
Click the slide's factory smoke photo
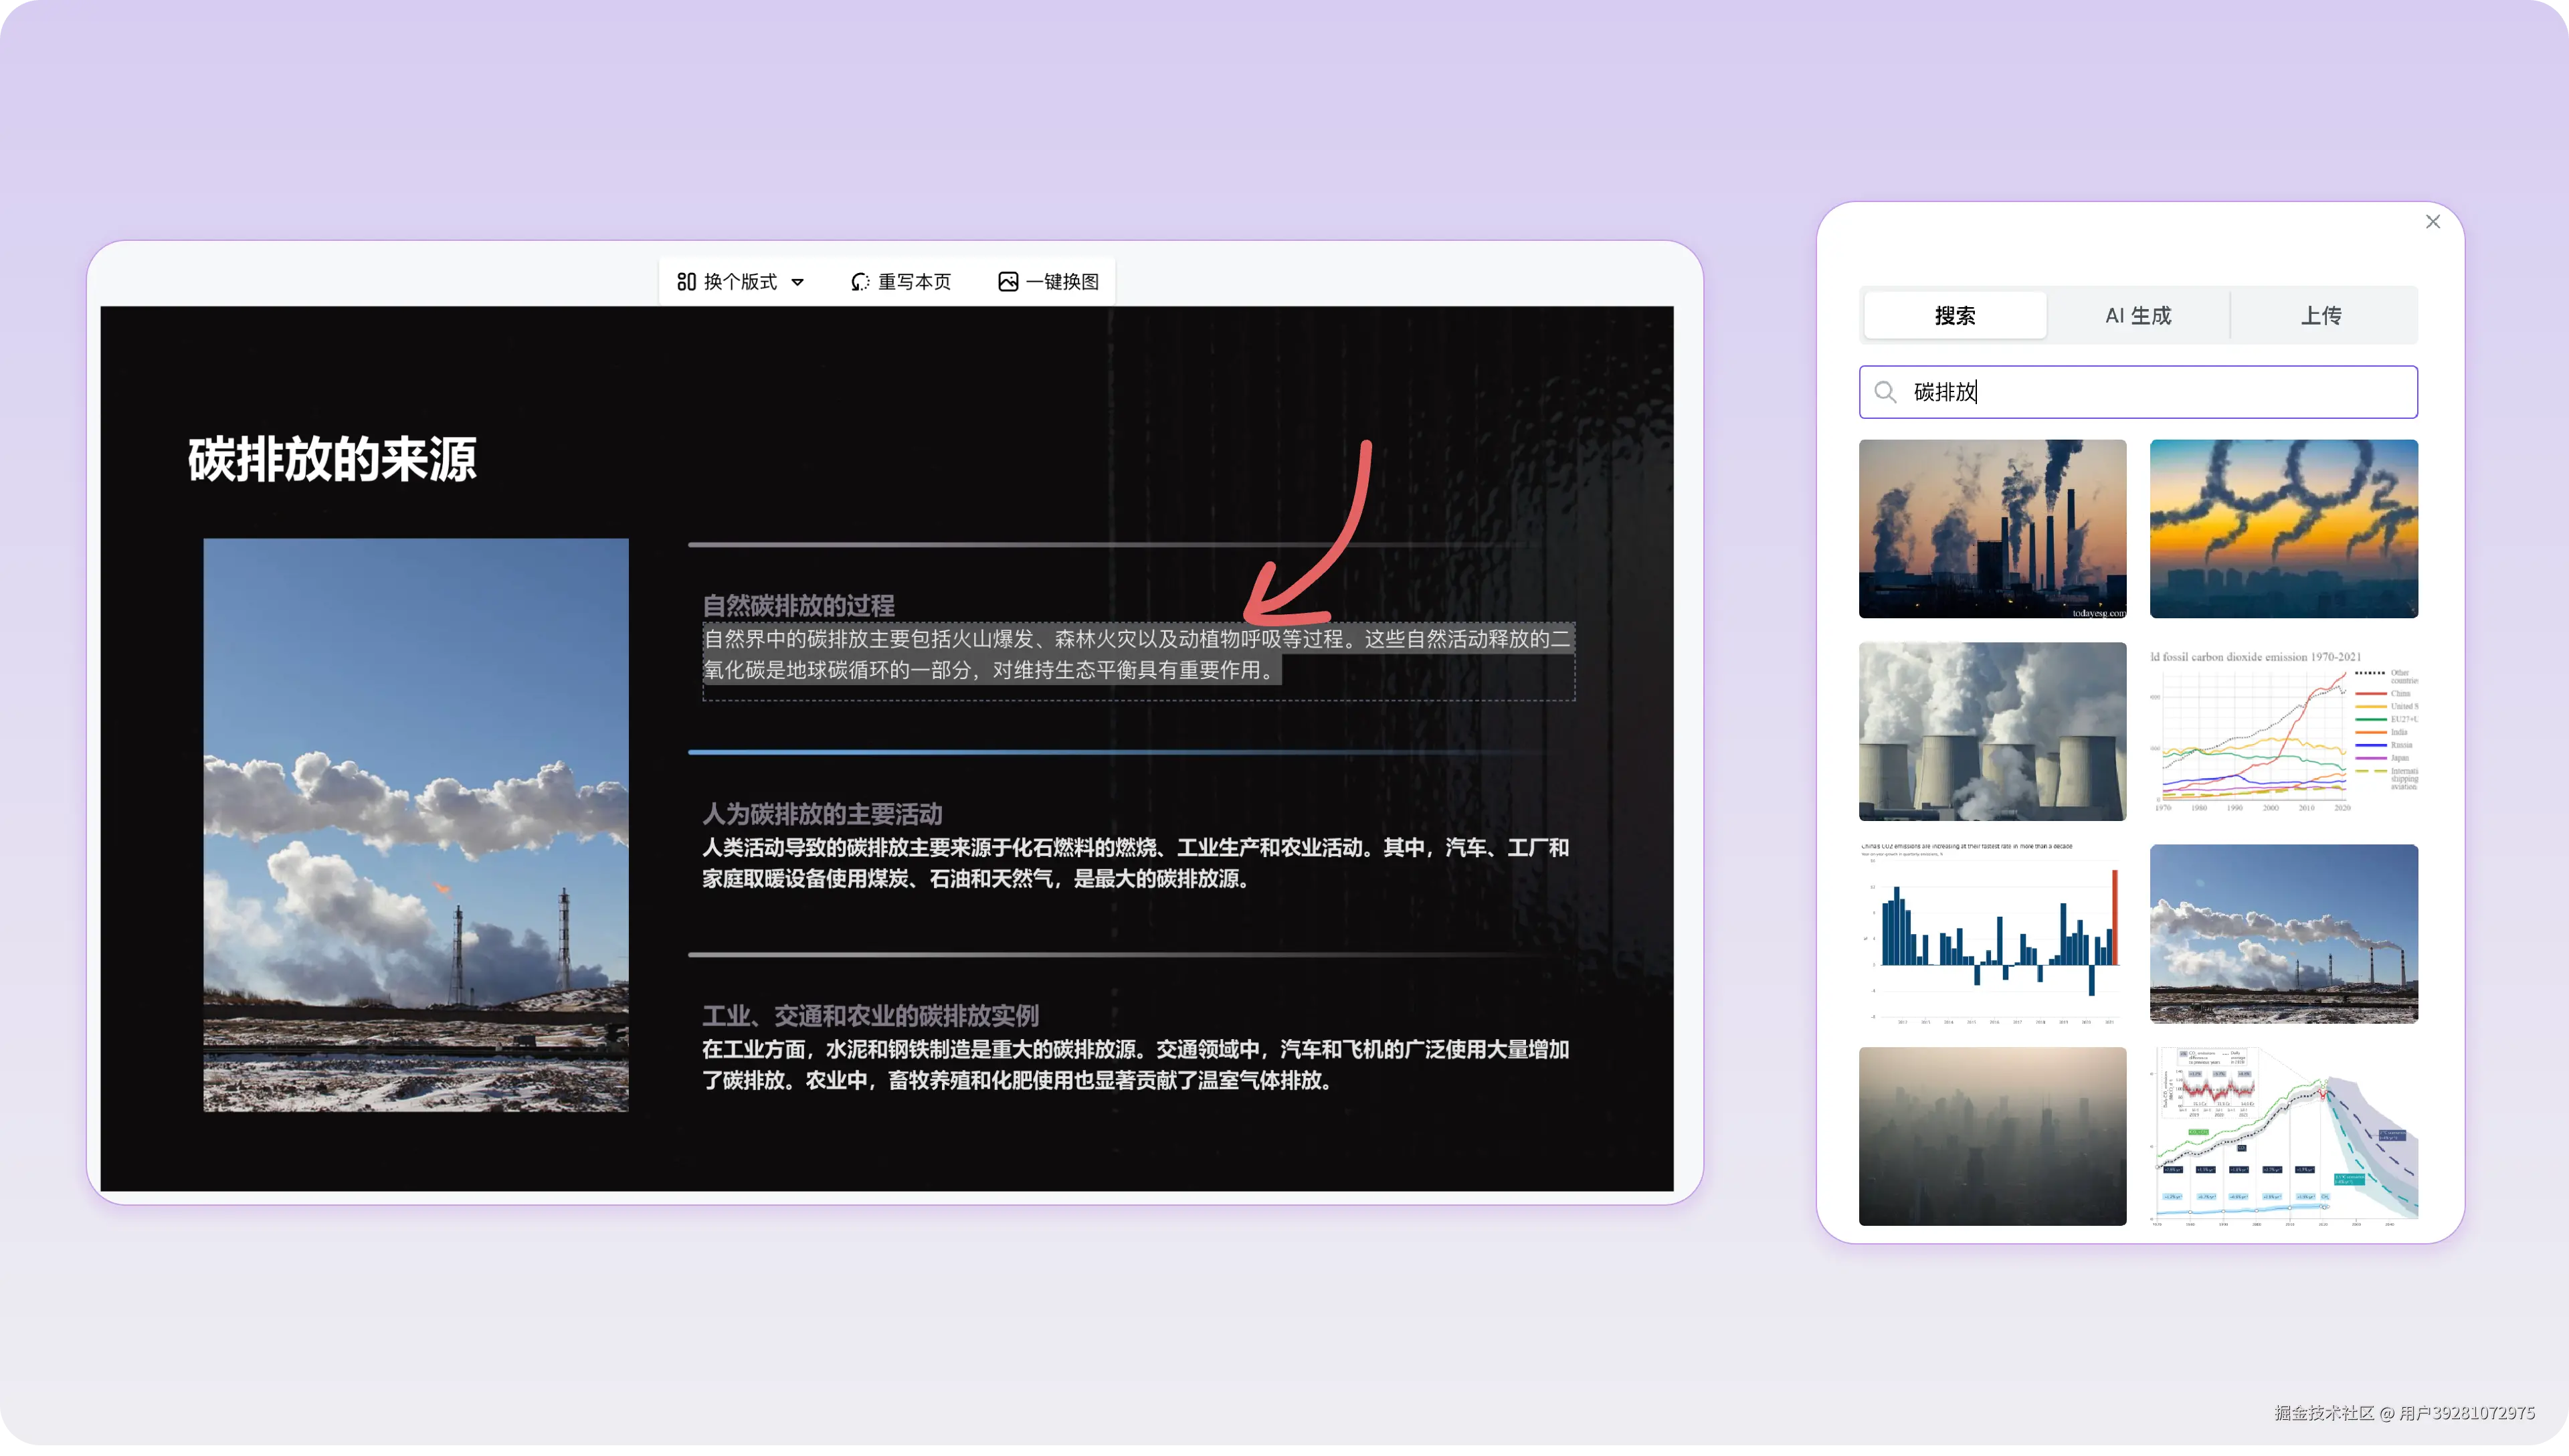point(416,824)
